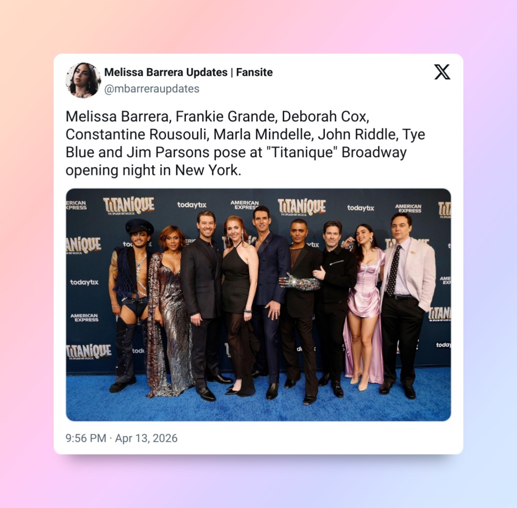
Task: Click the todaytix logo right of the first top Titanique logo
Action: click(192, 204)
